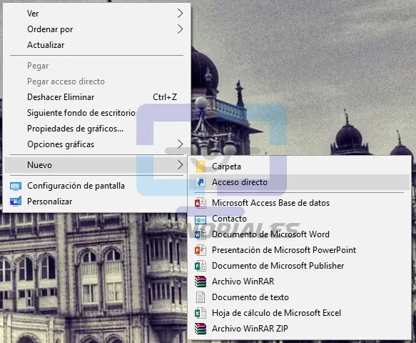Create new Microsoft Access Base de datos
This screenshot has width=416, height=343.
(x=300, y=203)
